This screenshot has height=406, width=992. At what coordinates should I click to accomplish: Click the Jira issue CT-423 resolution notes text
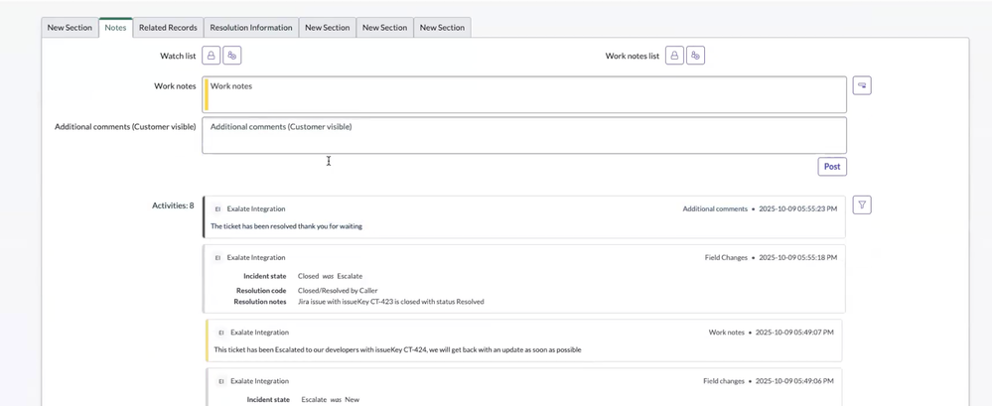(x=391, y=302)
